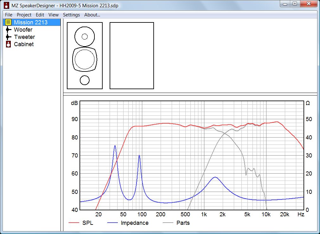This screenshot has width=320, height=234.
Task: Click the Parts legend entry
Action: 176,223
